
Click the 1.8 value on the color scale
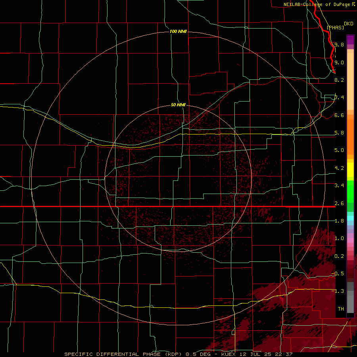[x=339, y=221]
